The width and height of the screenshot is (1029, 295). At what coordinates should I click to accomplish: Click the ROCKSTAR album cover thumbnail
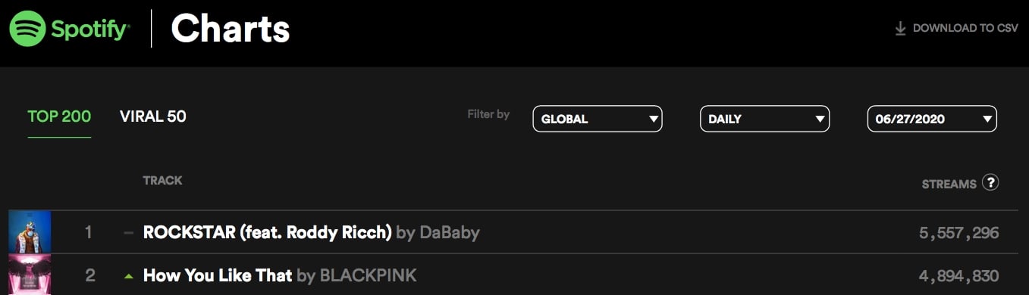tap(30, 232)
